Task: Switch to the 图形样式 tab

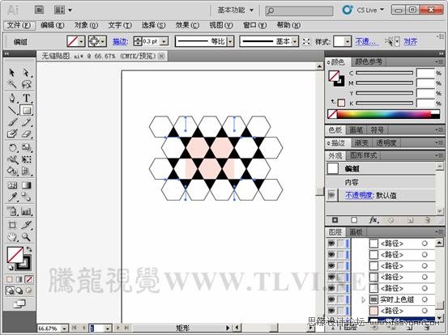Action: tap(364, 155)
